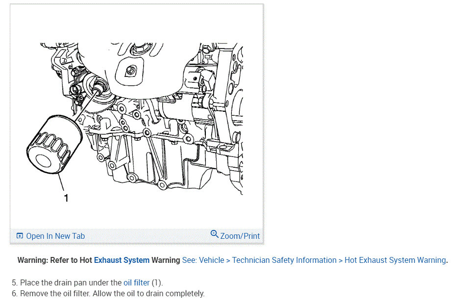The height and width of the screenshot is (308, 472).
Task: Follow the oil filter link in step 5
Action: point(136,282)
